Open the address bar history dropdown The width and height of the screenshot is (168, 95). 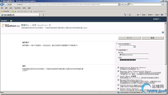[x=119, y=5]
